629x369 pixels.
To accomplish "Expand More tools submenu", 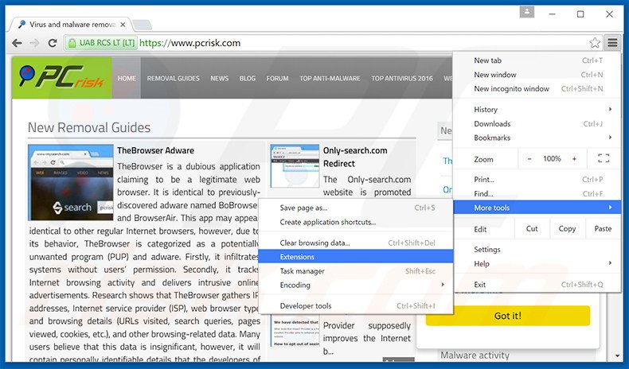I will tap(537, 208).
